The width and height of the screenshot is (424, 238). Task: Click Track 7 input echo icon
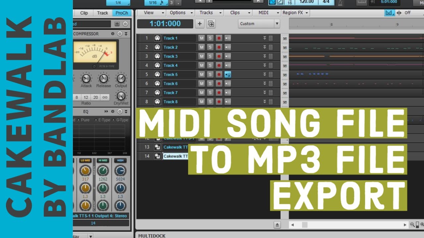pyautogui.click(x=228, y=93)
